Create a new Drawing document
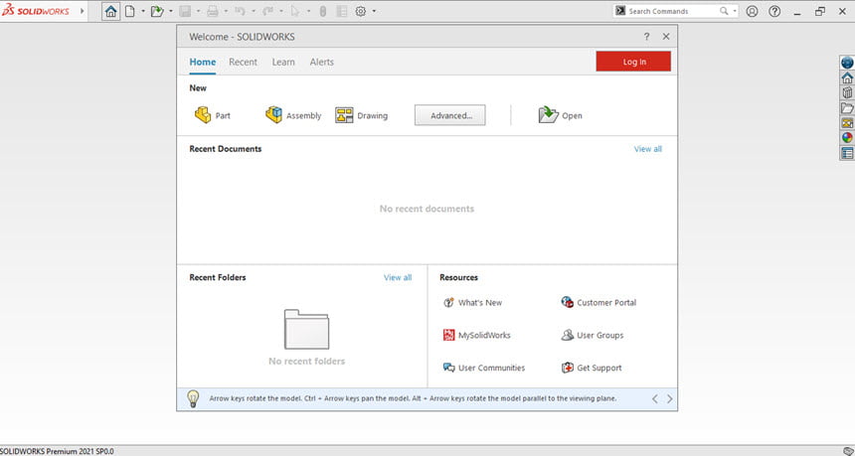The width and height of the screenshot is (855, 456). click(362, 115)
